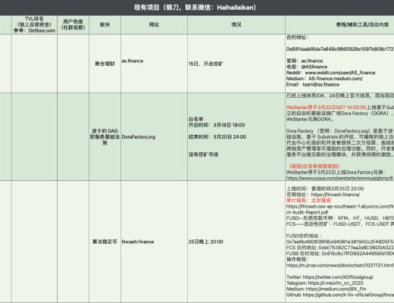Select the fincash.finance website cell

click(154, 242)
